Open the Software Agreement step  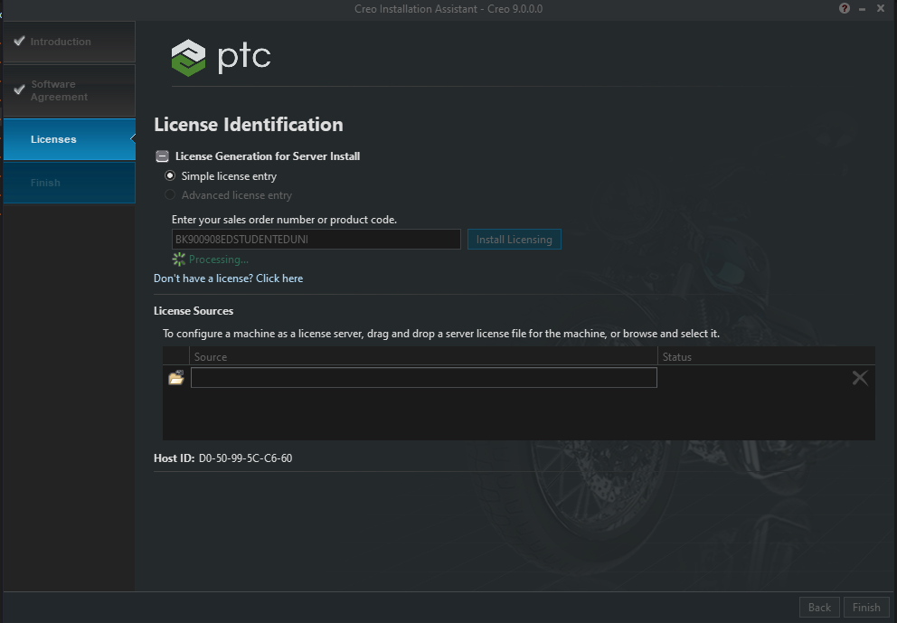69,90
